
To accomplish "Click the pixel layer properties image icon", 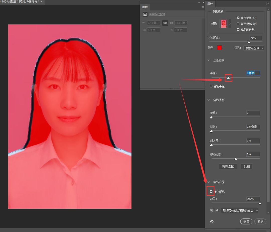I will pyautogui.click(x=145, y=14).
